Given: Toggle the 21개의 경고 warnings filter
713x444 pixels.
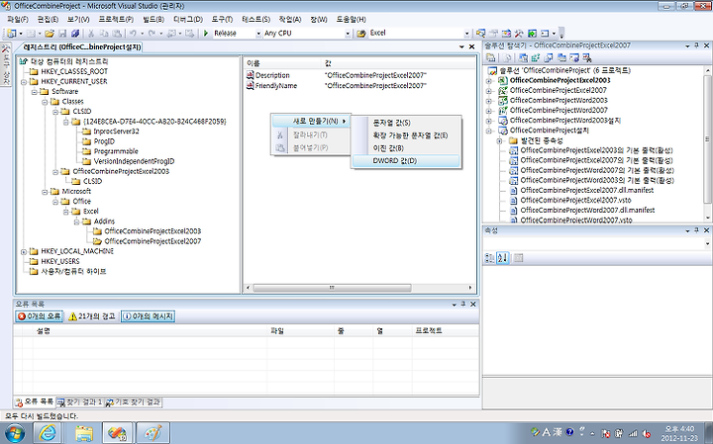Looking at the screenshot, I should pyautogui.click(x=91, y=316).
